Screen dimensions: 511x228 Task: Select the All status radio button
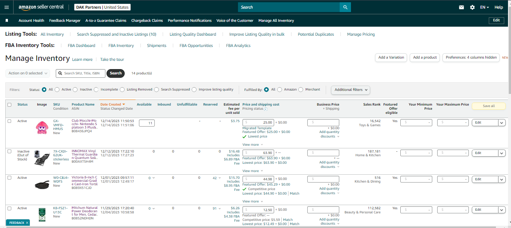coord(44,89)
